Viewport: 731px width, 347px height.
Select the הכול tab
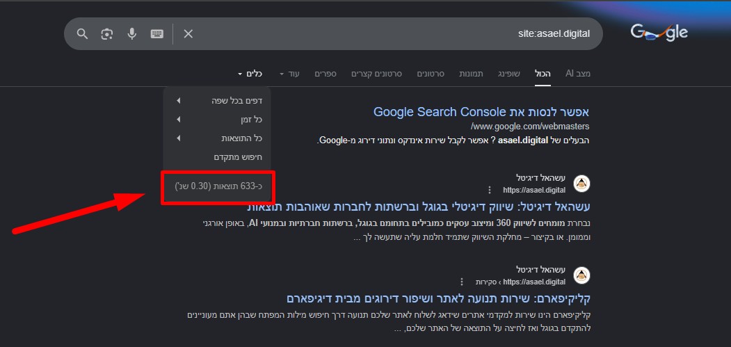point(543,74)
